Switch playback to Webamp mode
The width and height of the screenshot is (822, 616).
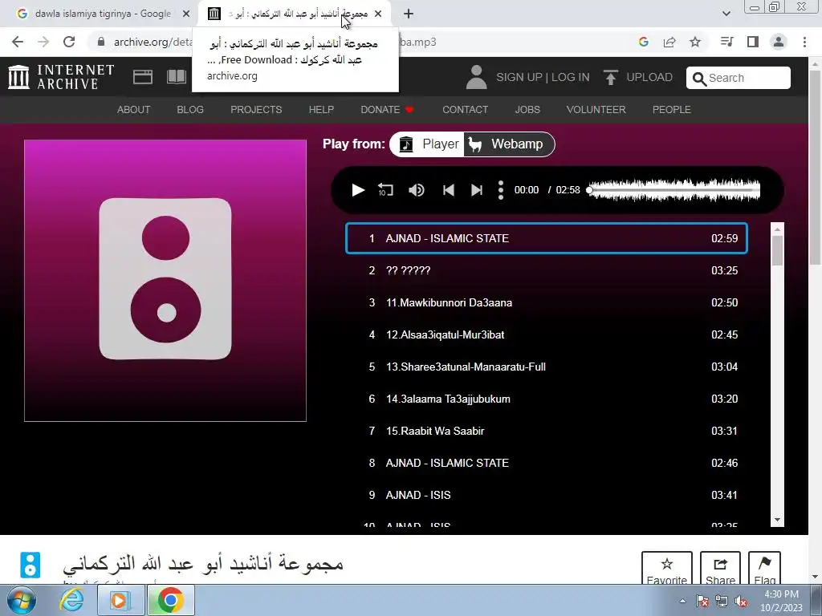click(507, 144)
